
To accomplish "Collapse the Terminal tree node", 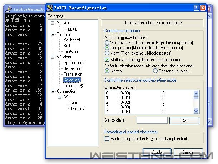I will 53,34.
